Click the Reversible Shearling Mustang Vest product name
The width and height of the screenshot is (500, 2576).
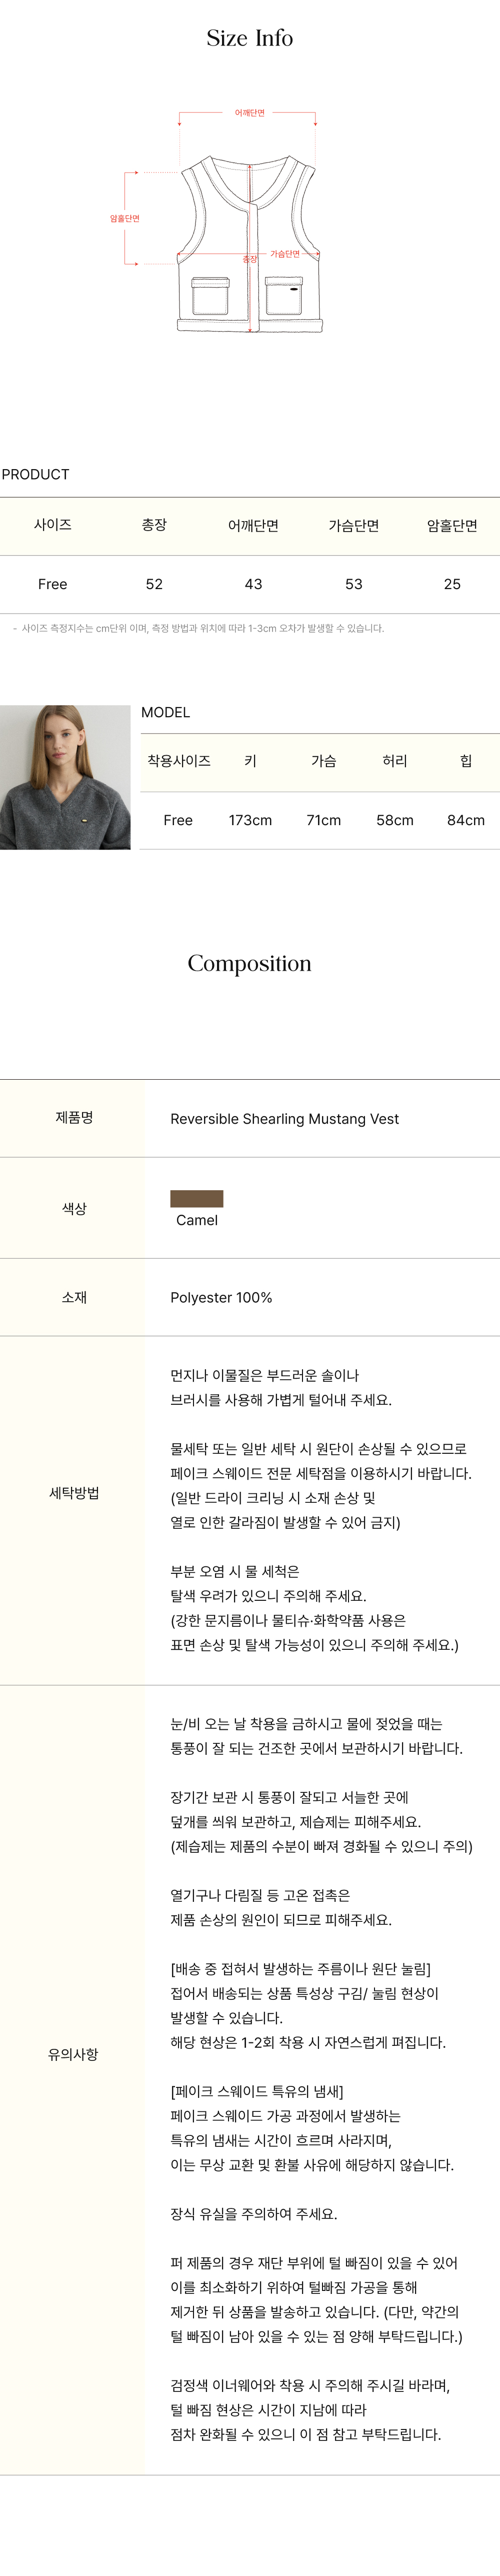284,1119
